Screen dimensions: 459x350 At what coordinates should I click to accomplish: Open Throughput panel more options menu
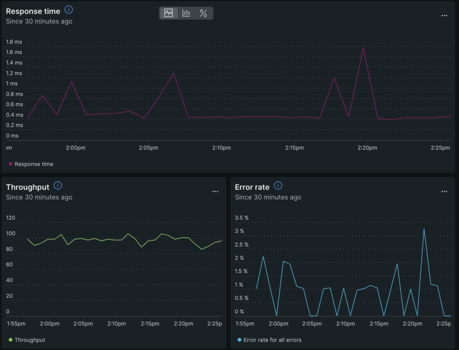pos(215,191)
